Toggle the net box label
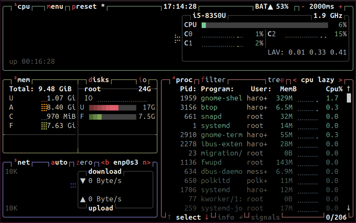The image size is (356, 223). coord(22,163)
